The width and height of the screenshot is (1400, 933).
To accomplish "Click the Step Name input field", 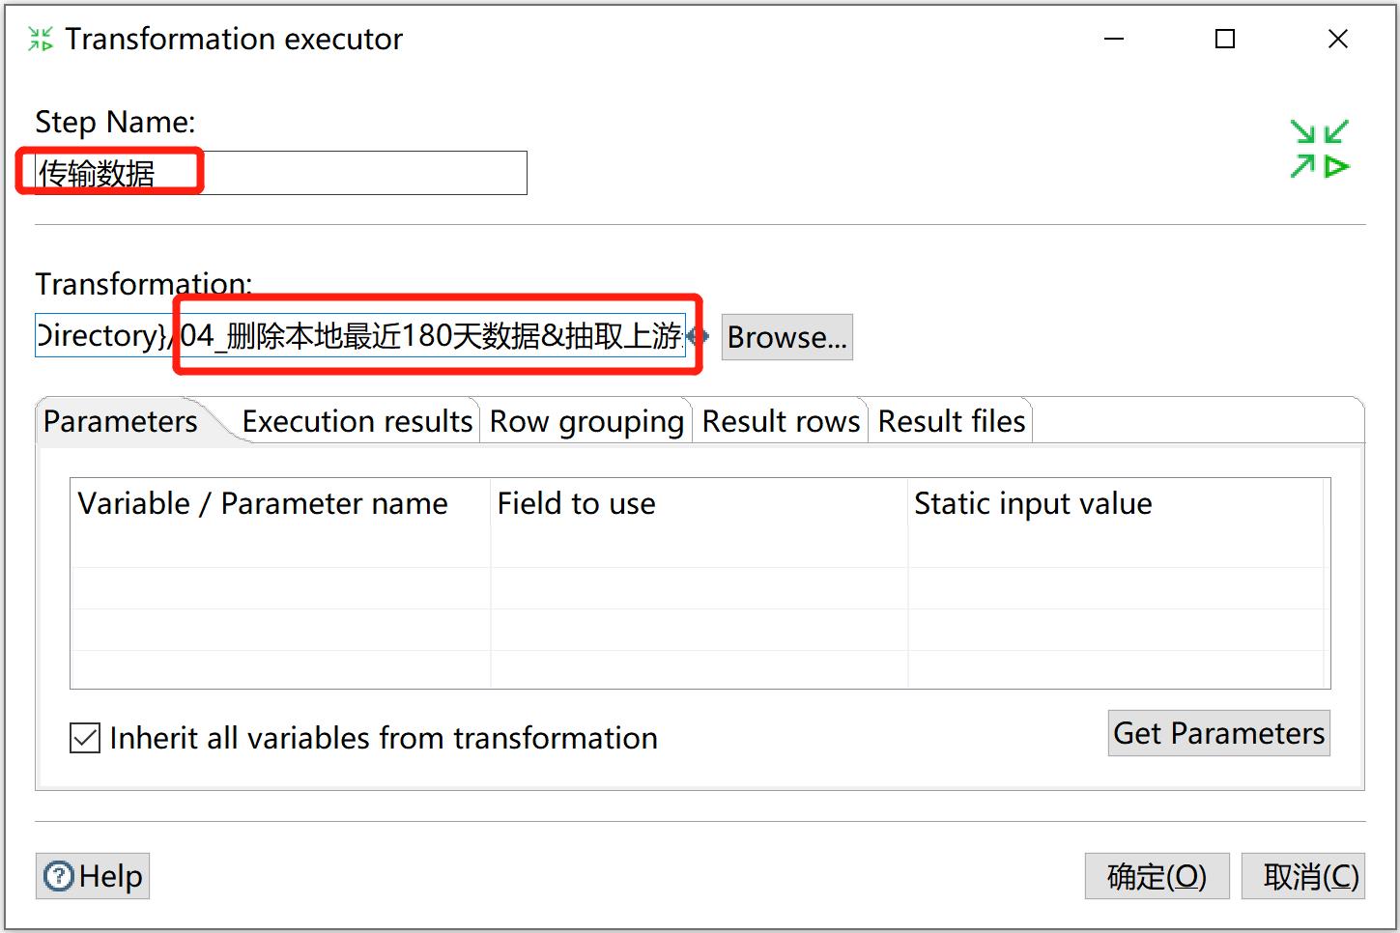I will 281,173.
